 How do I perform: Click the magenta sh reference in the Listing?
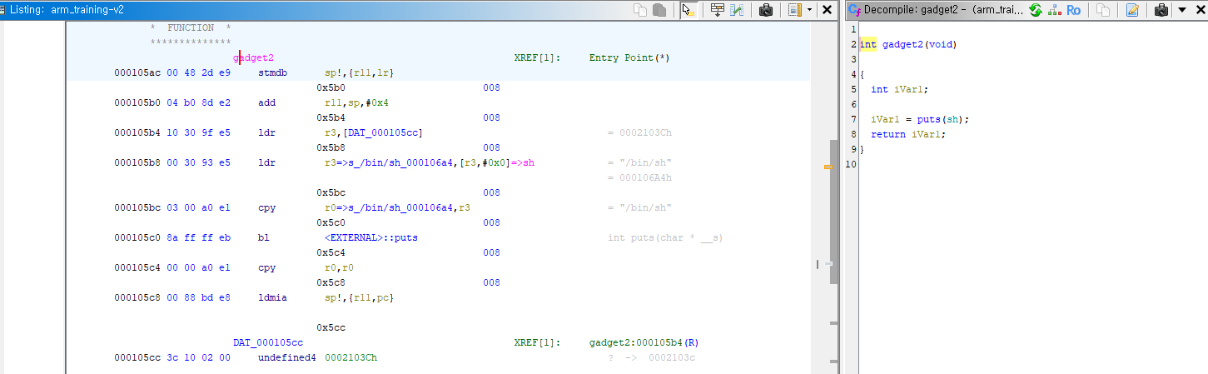(x=528, y=163)
